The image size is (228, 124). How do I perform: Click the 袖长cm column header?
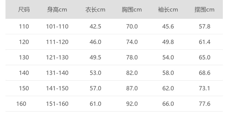(x=168, y=10)
